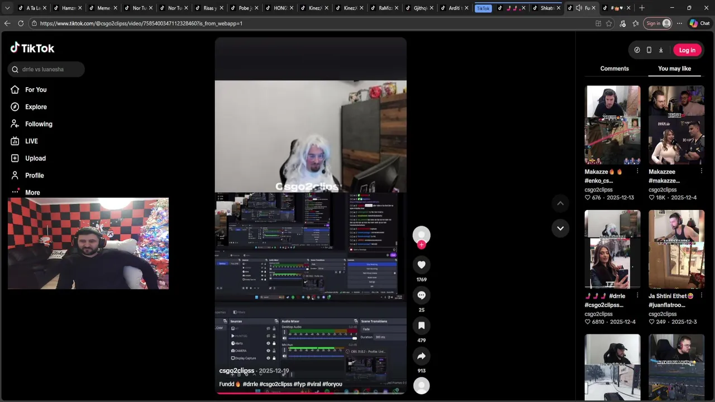Open the comments bubble icon showing 25

coord(421,295)
